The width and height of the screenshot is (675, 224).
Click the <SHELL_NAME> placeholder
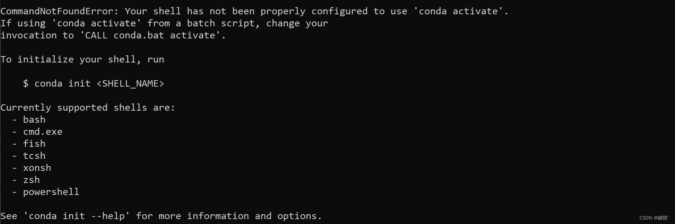[130, 84]
